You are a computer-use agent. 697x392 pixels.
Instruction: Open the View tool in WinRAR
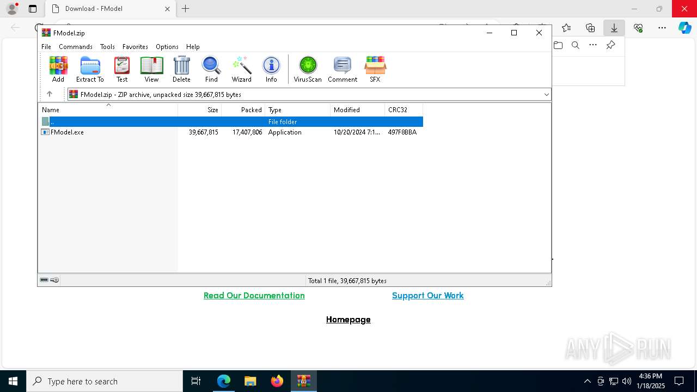tap(151, 69)
